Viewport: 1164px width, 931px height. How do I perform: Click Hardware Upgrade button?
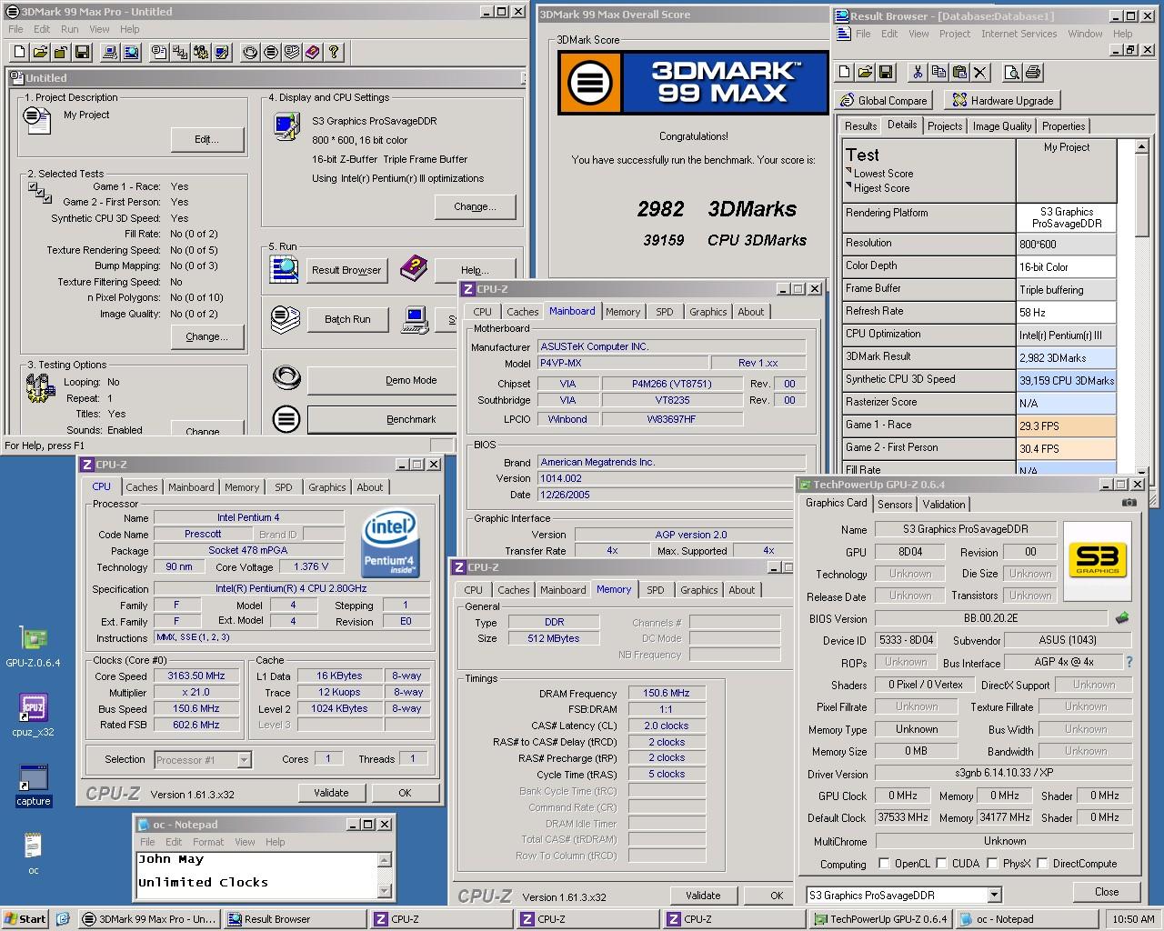pyautogui.click(x=1002, y=100)
